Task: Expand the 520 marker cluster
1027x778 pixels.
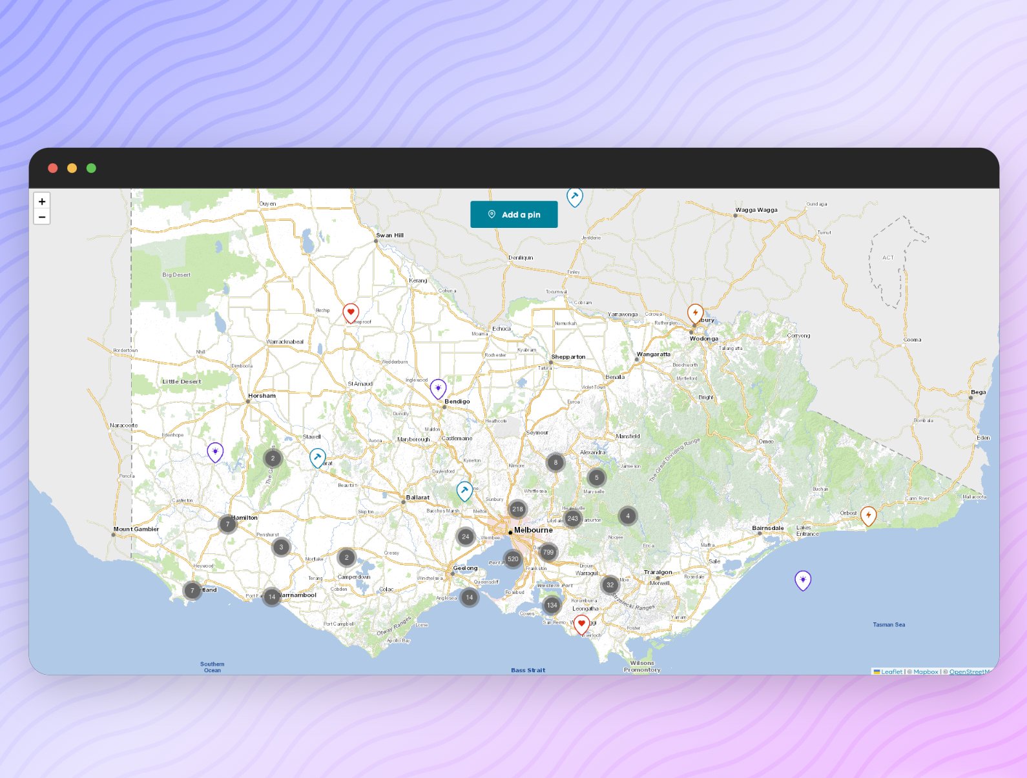Action: pyautogui.click(x=513, y=559)
